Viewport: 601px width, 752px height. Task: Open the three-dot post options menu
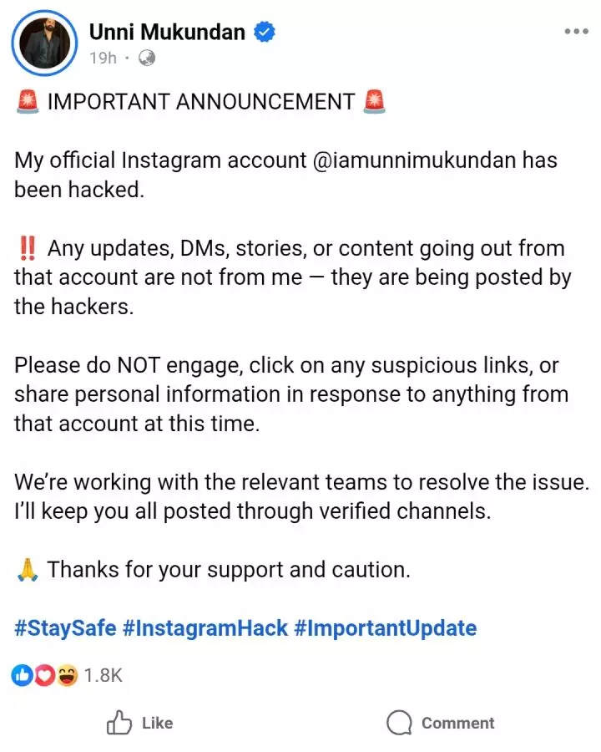coord(576,32)
